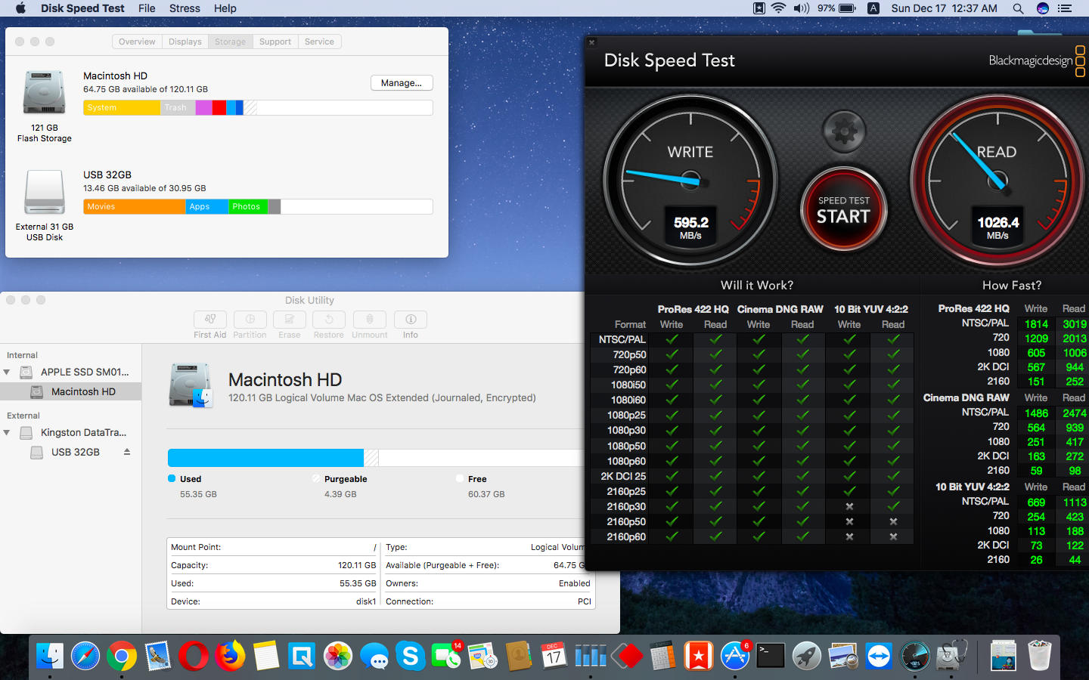Switch to the Support tab
Viewport: 1089px width, 680px height.
tap(275, 42)
